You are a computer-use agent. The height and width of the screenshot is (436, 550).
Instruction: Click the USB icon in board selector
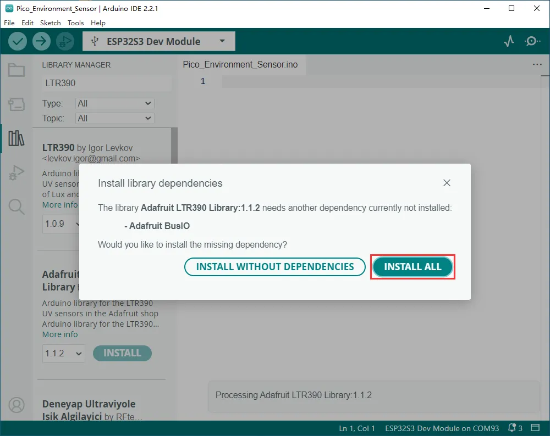coord(95,41)
